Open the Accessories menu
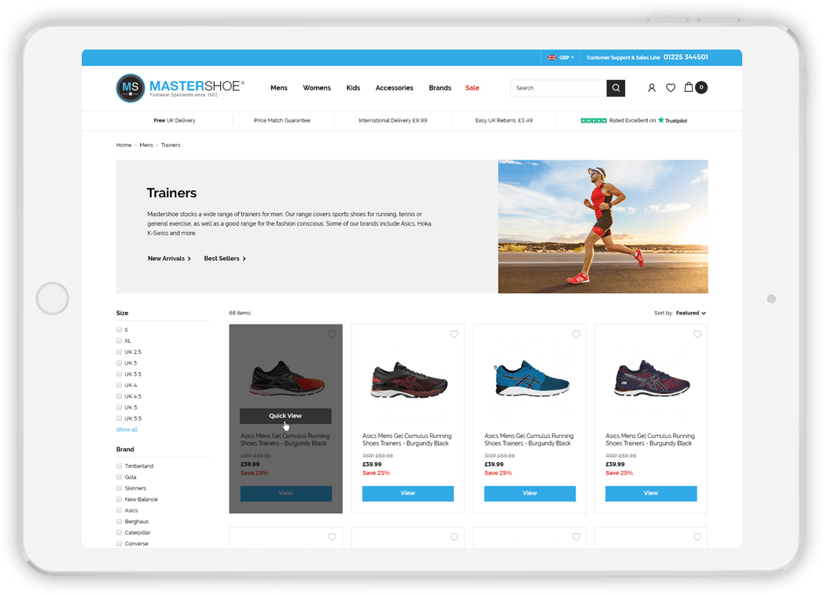 click(394, 88)
